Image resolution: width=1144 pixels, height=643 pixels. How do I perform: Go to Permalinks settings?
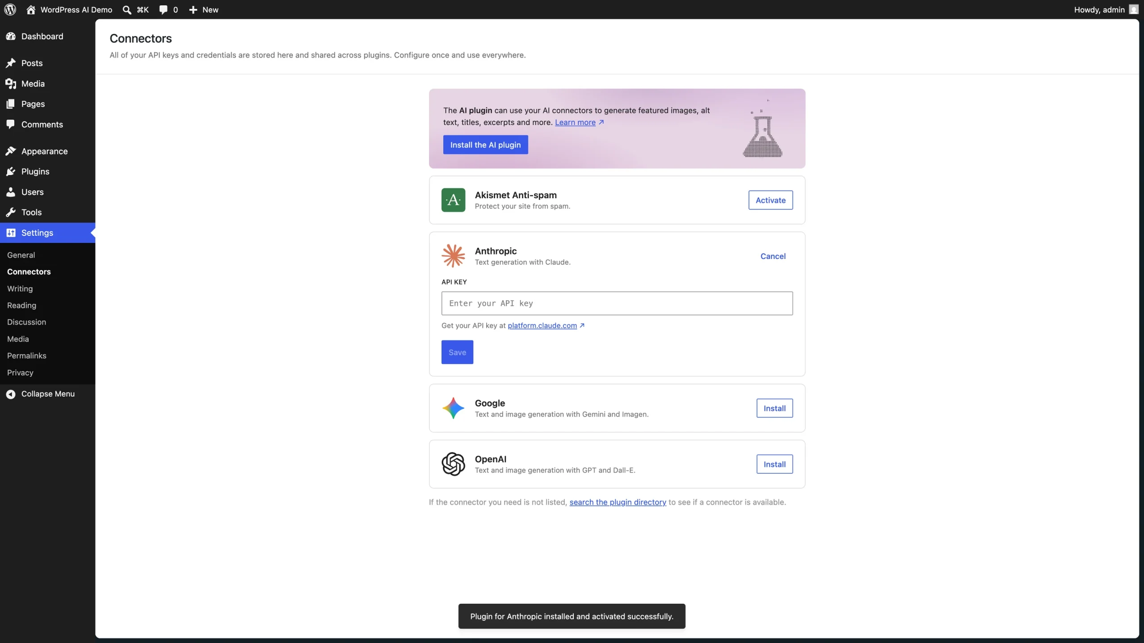coord(27,355)
